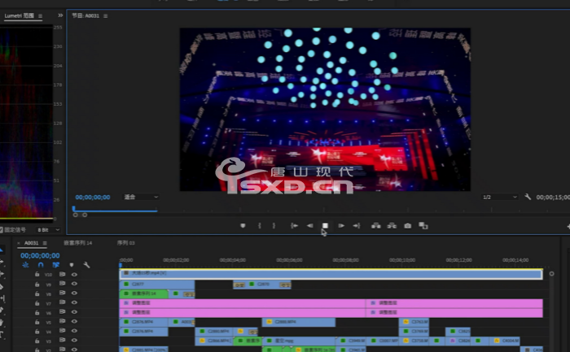Image resolution: width=570 pixels, height=352 pixels.
Task: Target track V10 by its label
Action: [48, 275]
